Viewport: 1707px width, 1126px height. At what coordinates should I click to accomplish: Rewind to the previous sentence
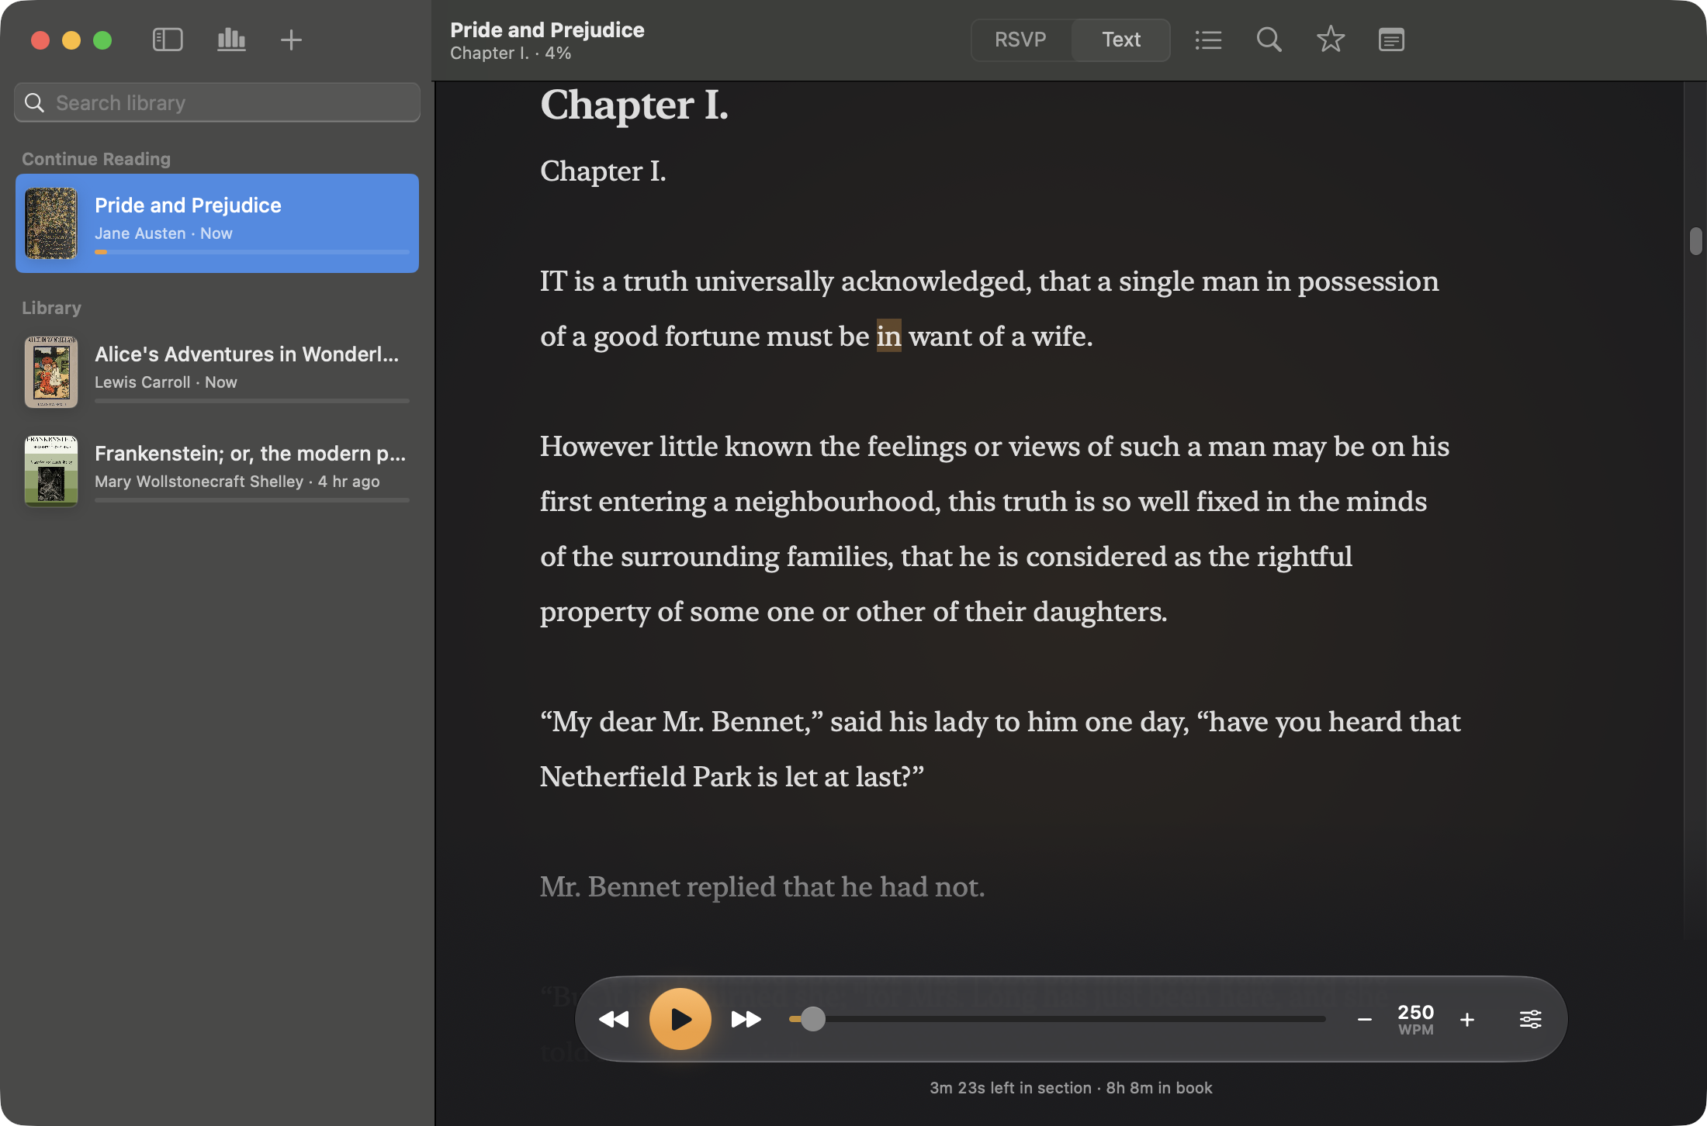pos(614,1019)
